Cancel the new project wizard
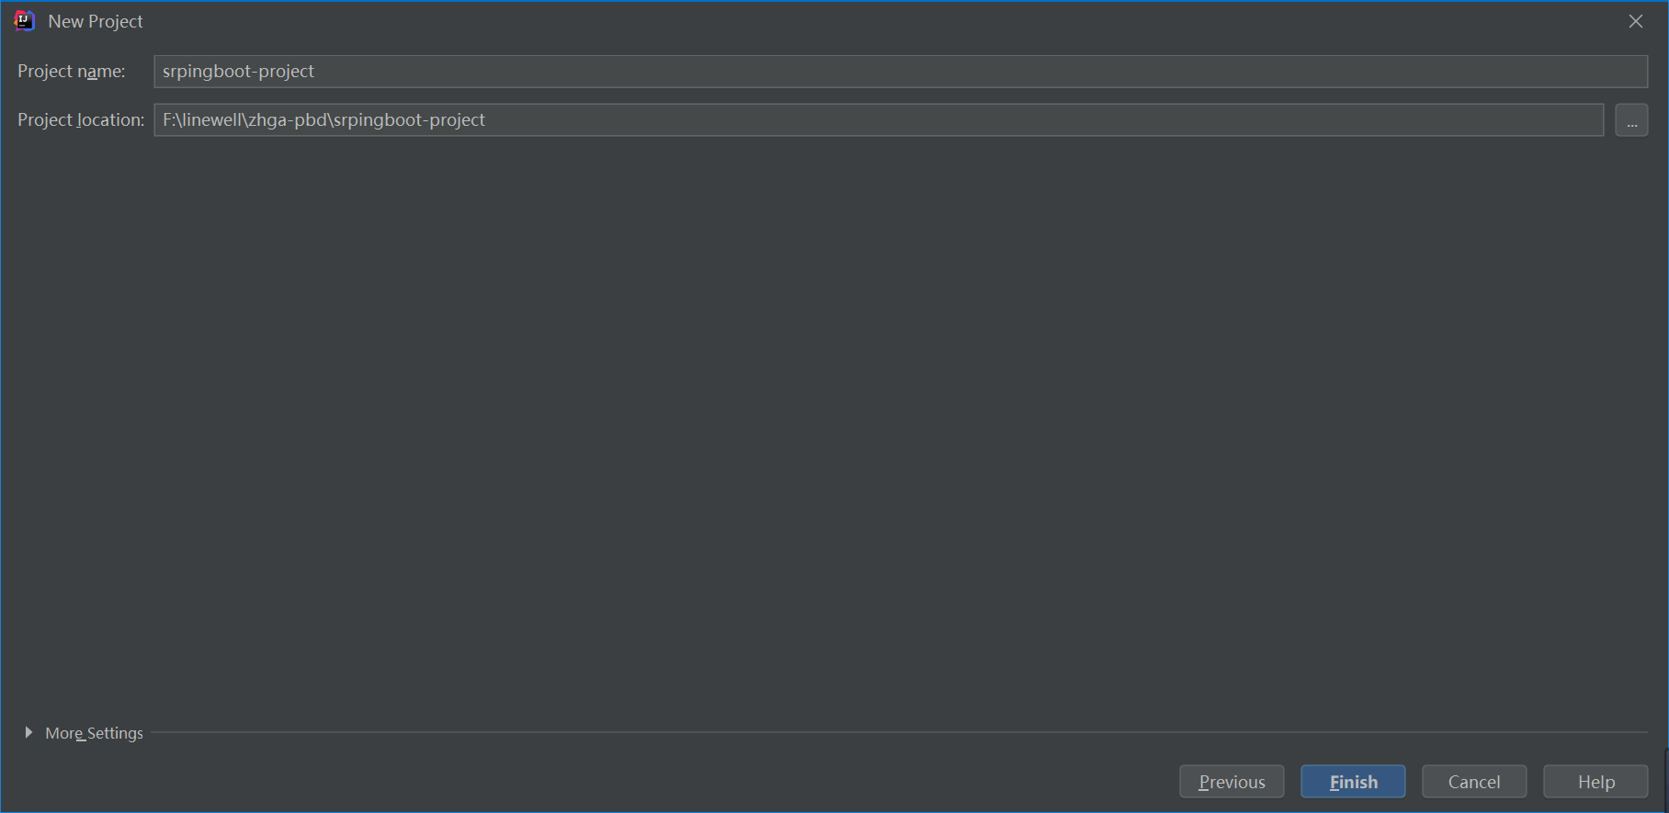The height and width of the screenshot is (813, 1669). (1474, 782)
